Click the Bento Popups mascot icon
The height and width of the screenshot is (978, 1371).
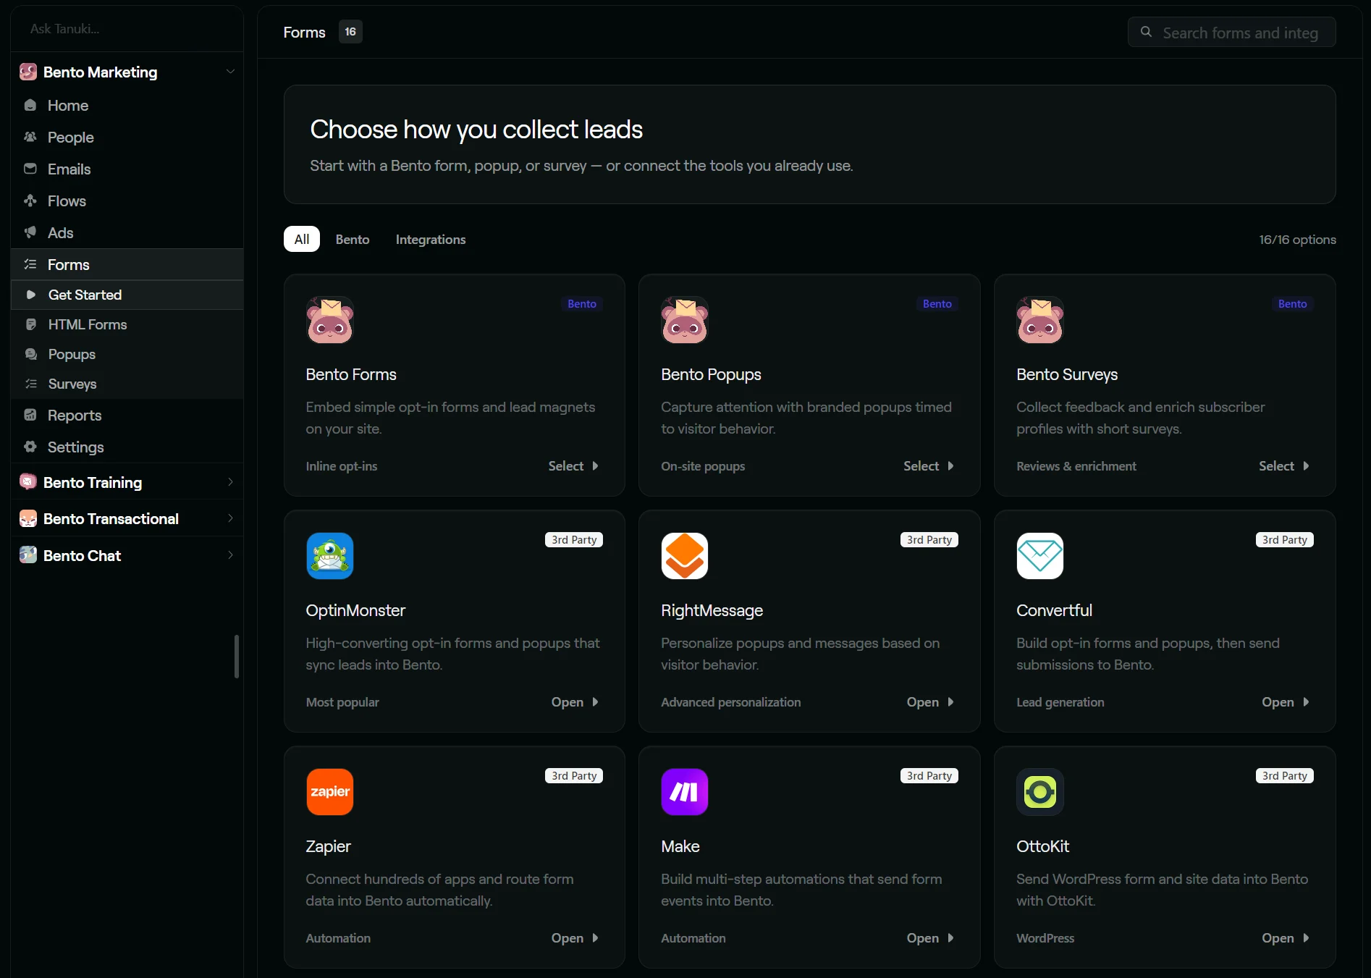point(685,320)
